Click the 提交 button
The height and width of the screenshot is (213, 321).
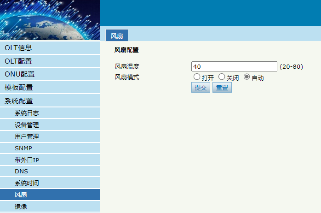pyautogui.click(x=201, y=88)
